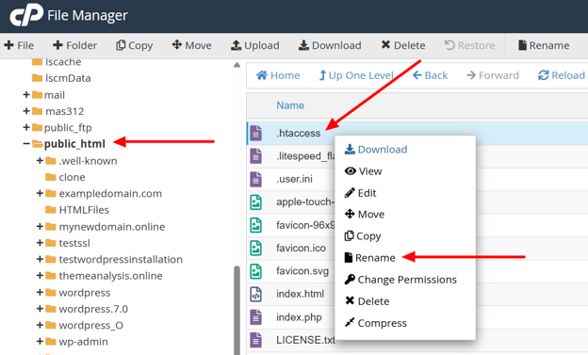Click the Delete toolbar button
588x355 pixels.
pos(403,45)
